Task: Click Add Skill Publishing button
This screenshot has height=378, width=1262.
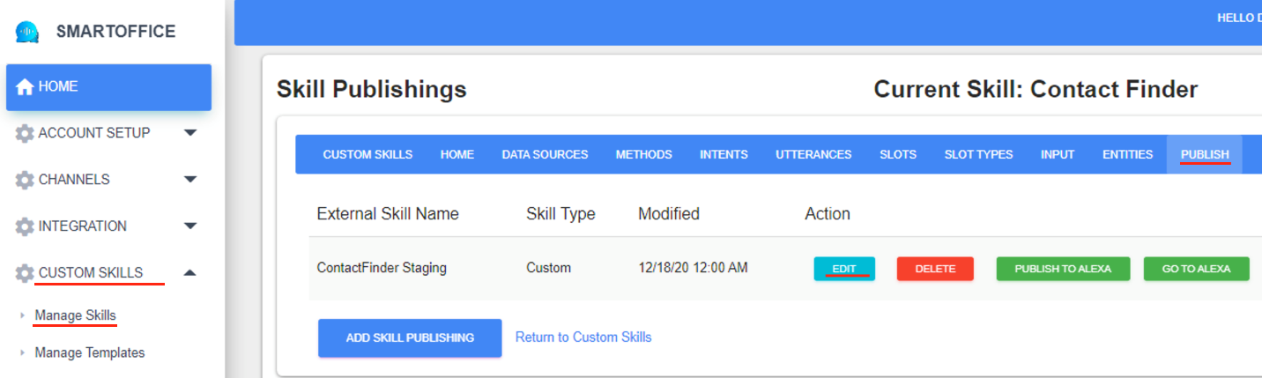Action: [x=410, y=337]
